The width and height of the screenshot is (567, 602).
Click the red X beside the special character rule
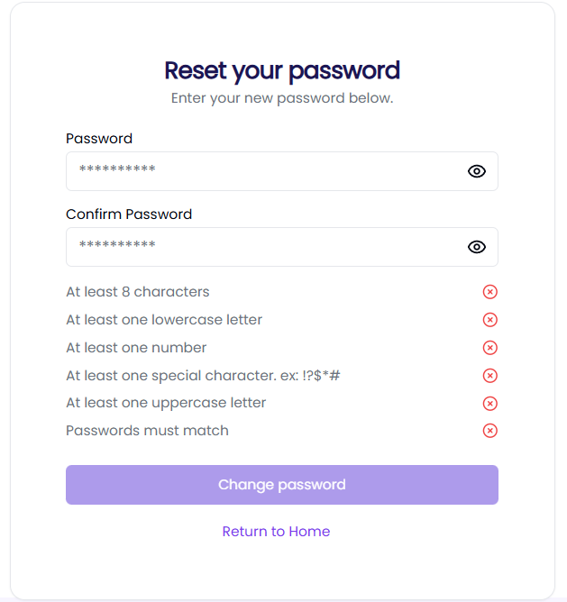489,376
